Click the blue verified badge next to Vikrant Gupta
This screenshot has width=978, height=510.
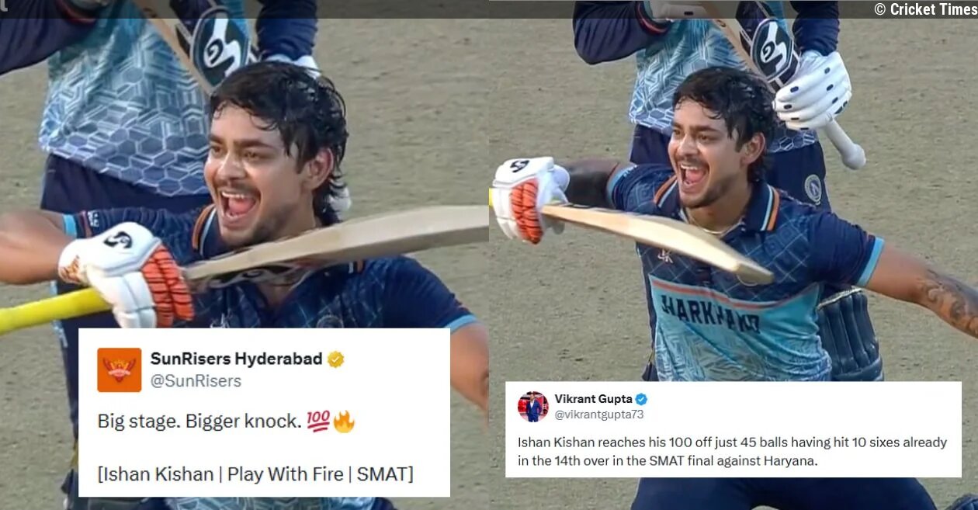[641, 399]
